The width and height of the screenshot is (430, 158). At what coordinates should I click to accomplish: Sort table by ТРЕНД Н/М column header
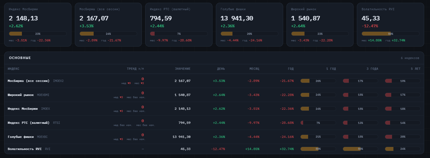[135, 69]
